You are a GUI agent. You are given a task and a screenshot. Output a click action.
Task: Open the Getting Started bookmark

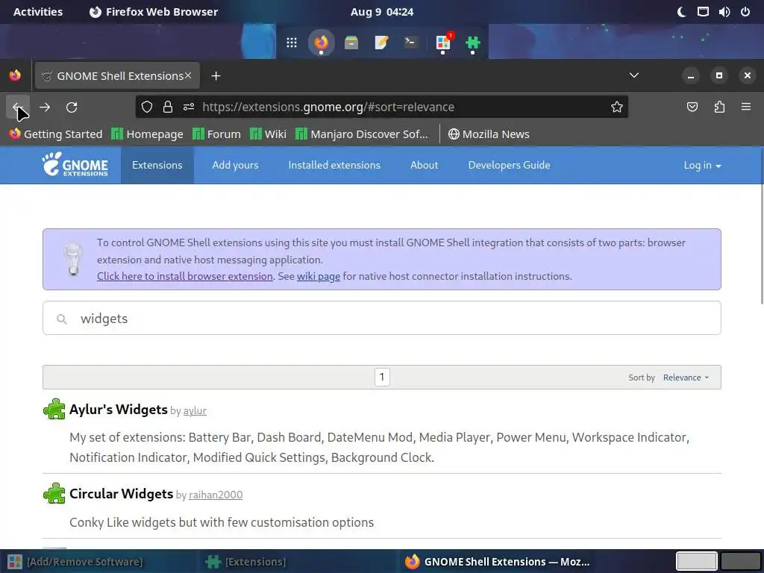coord(56,134)
